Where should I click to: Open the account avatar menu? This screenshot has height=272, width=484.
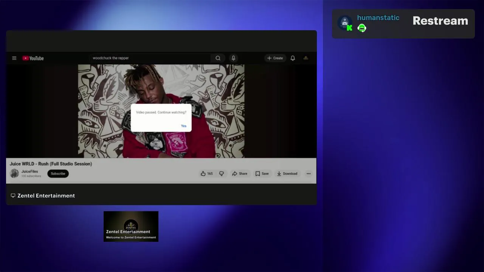(306, 58)
